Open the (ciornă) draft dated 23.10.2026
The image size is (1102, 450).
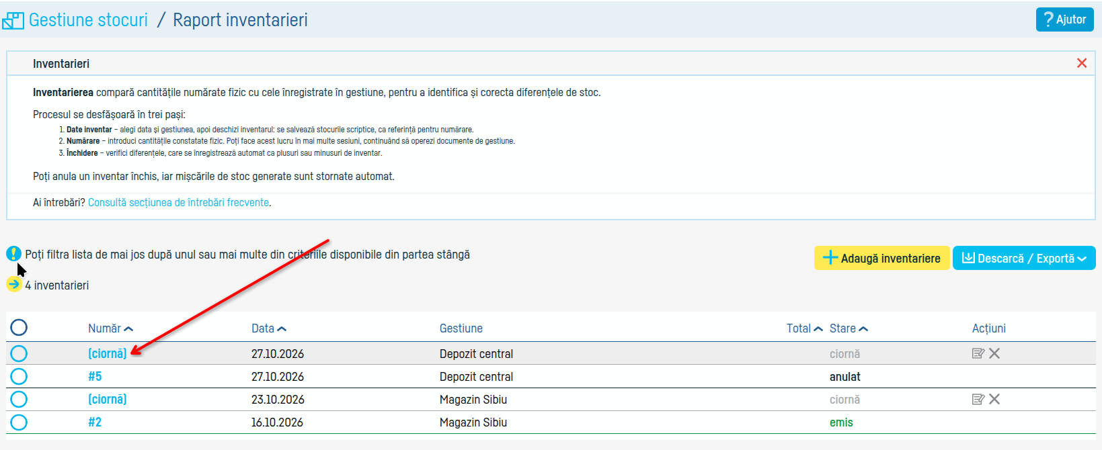(108, 399)
